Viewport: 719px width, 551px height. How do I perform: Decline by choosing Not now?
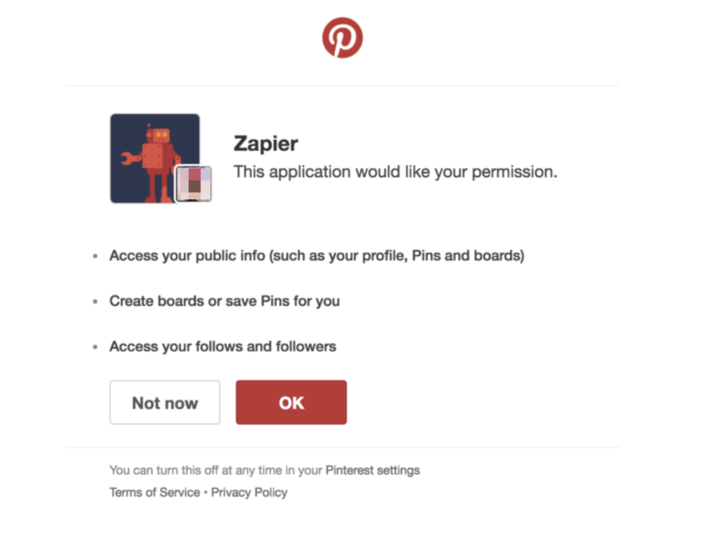pyautogui.click(x=165, y=402)
